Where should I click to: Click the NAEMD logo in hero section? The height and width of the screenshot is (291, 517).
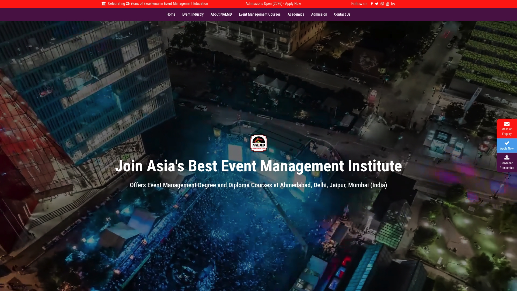coord(259,143)
